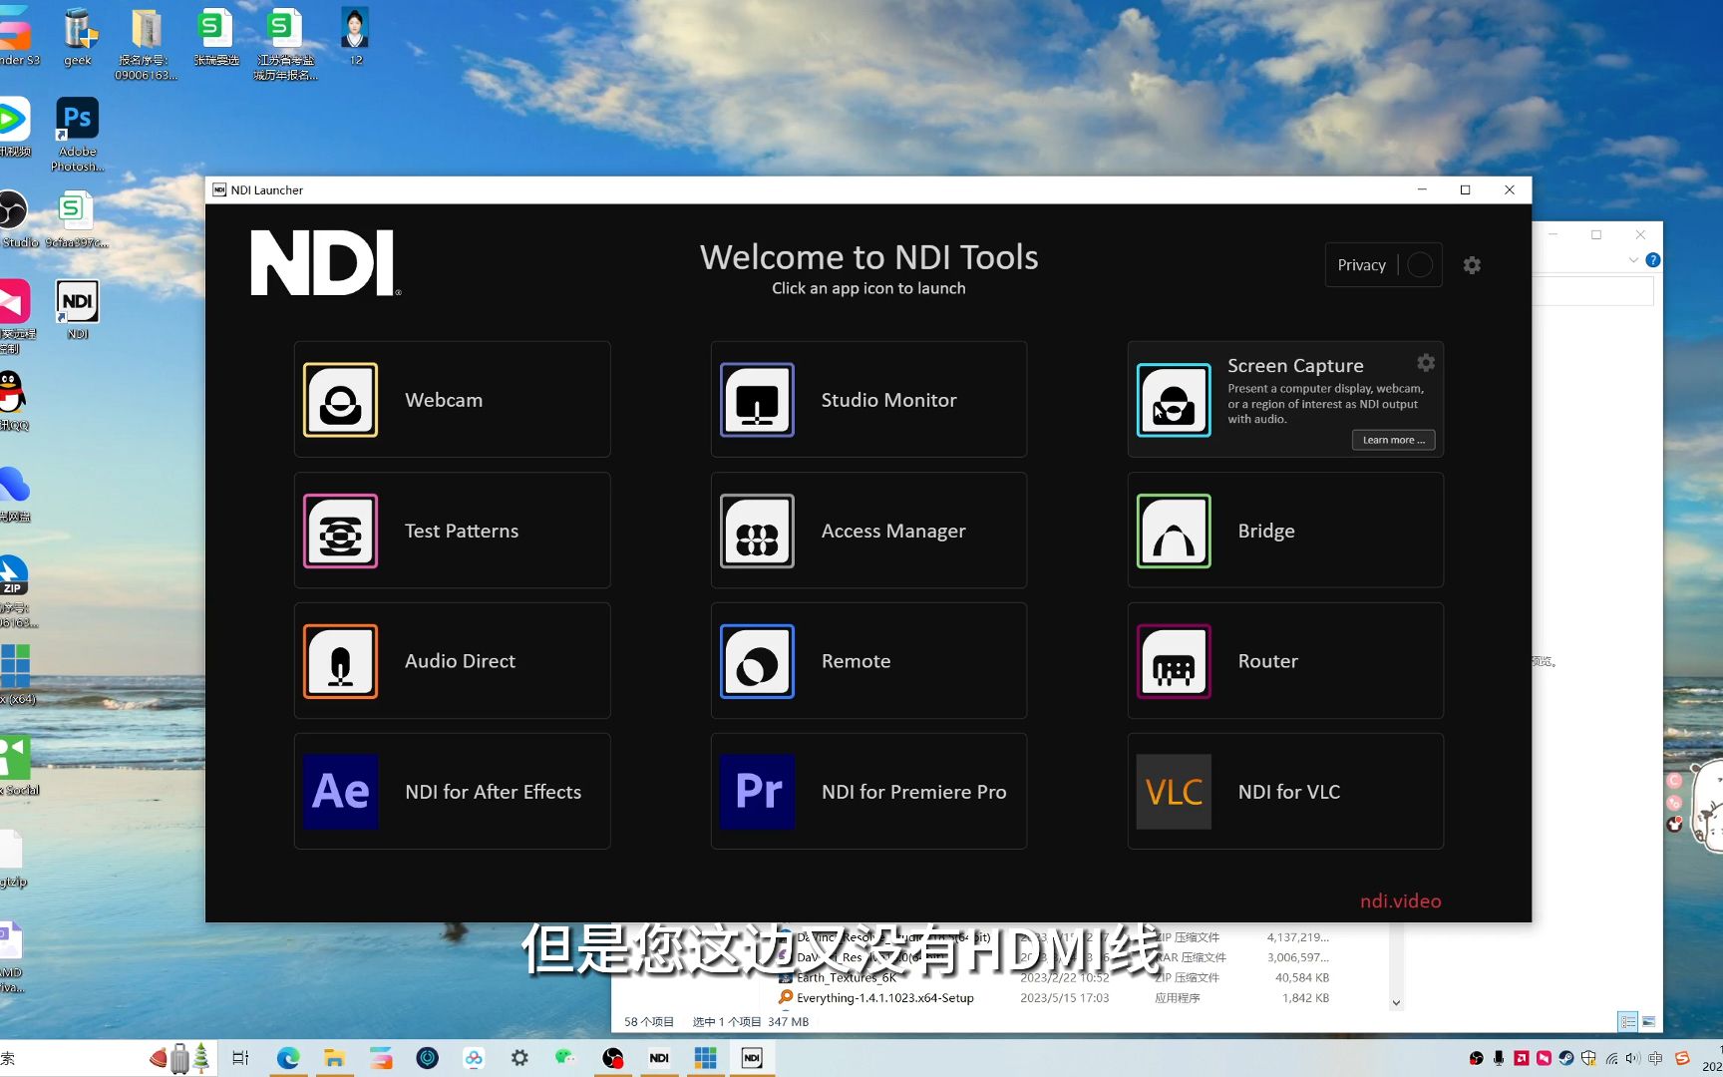
Task: Click the Sogou input tray icon
Action: point(1682,1058)
